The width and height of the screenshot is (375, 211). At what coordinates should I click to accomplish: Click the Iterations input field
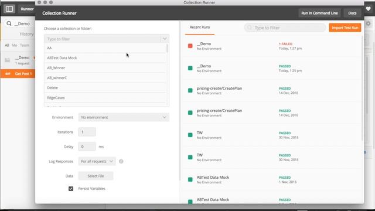point(87,132)
